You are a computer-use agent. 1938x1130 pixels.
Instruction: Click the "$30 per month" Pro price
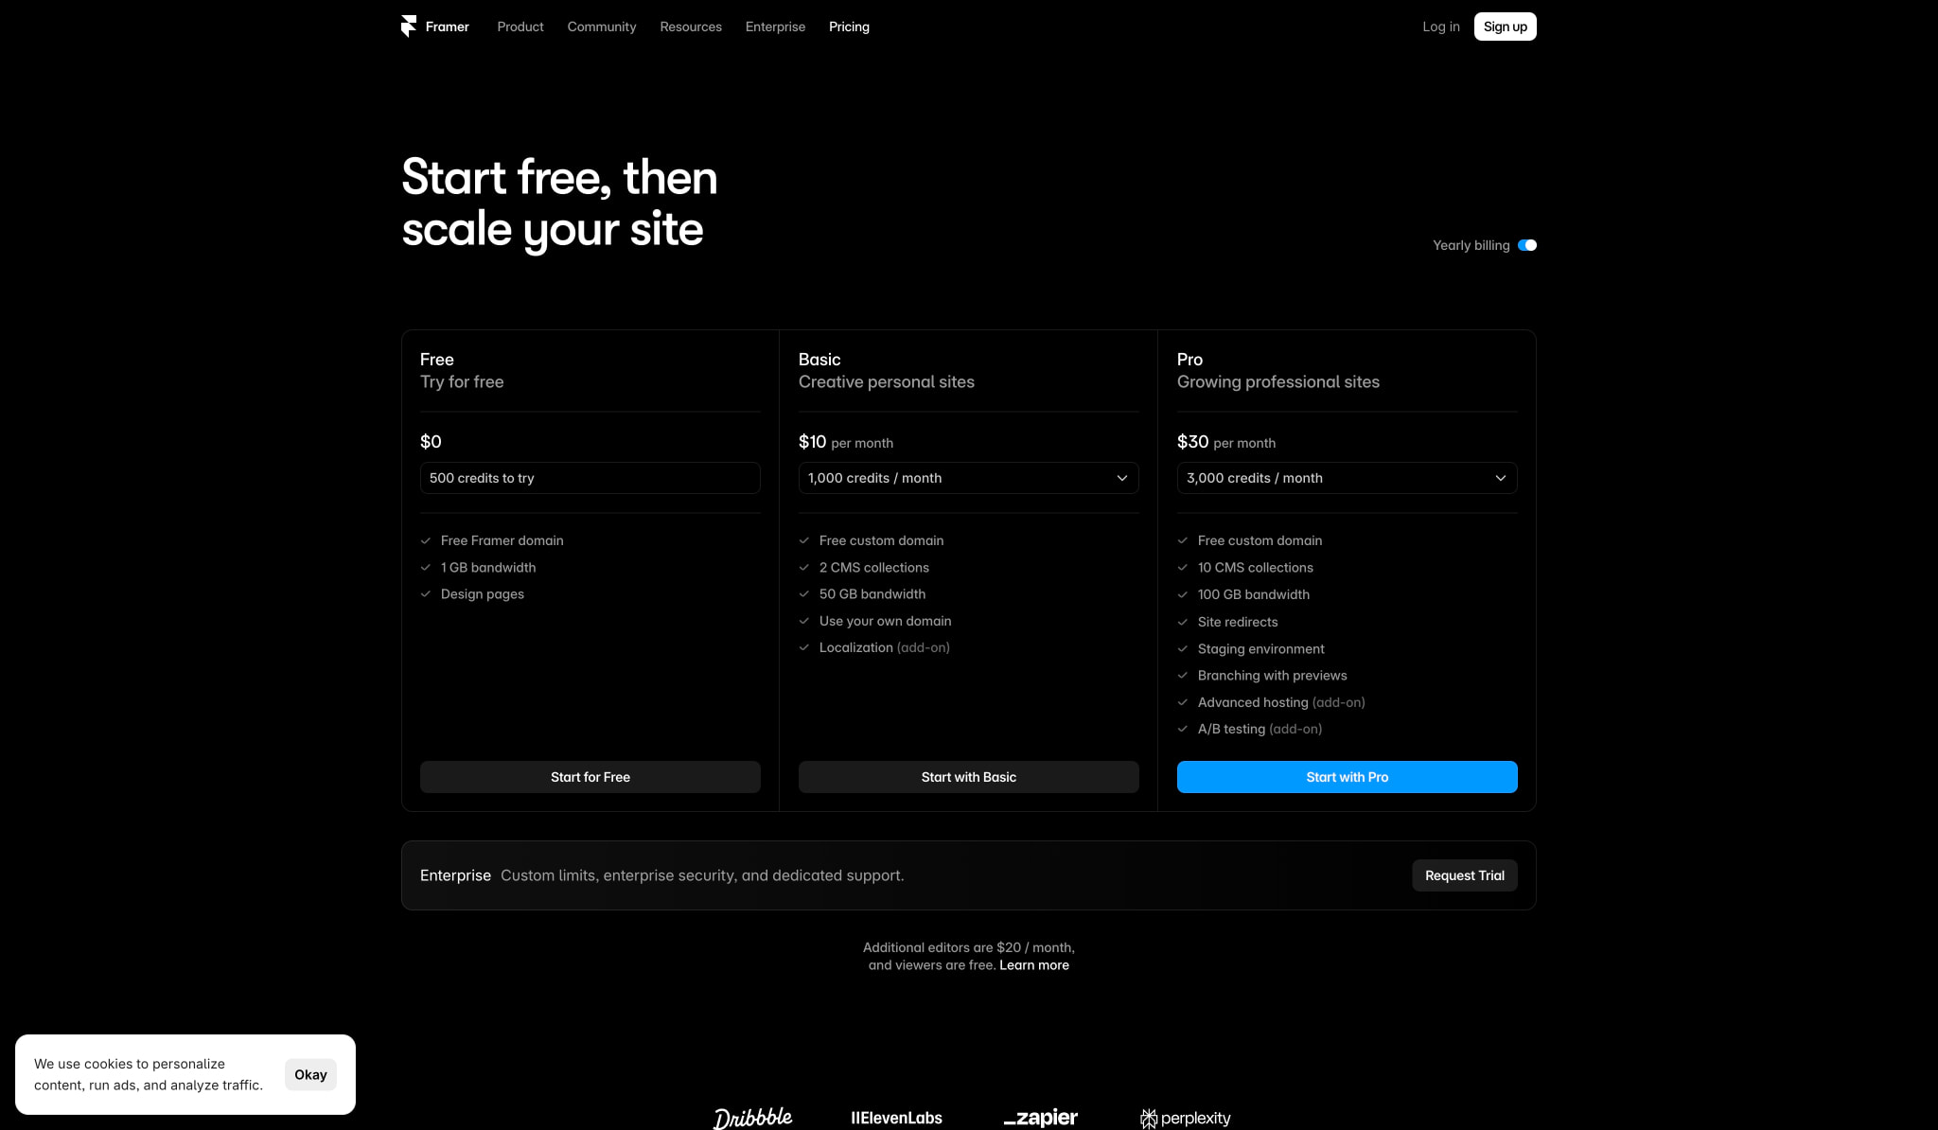click(x=1225, y=442)
